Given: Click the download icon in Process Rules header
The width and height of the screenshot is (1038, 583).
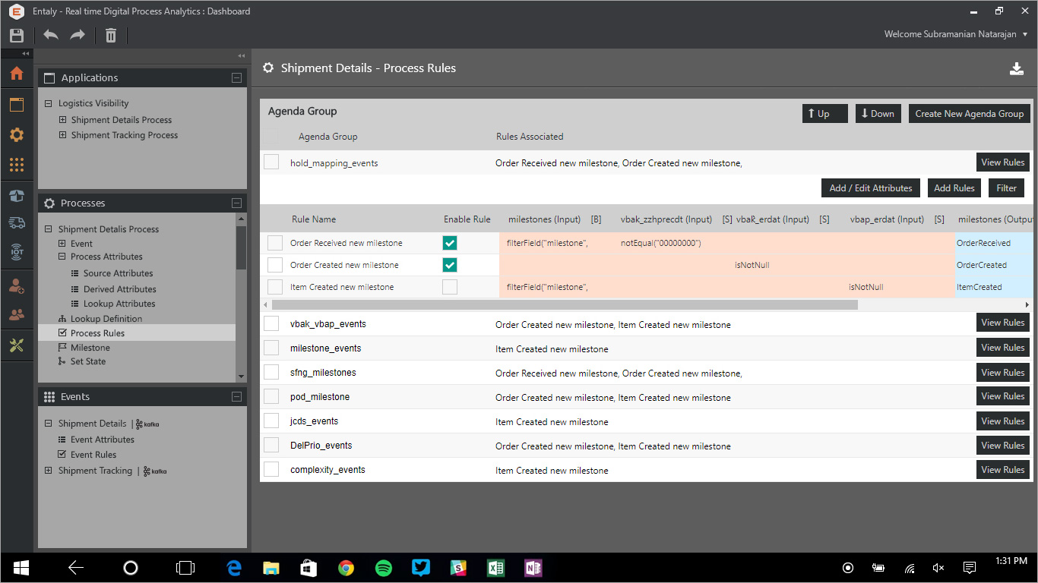Looking at the screenshot, I should (1017, 68).
